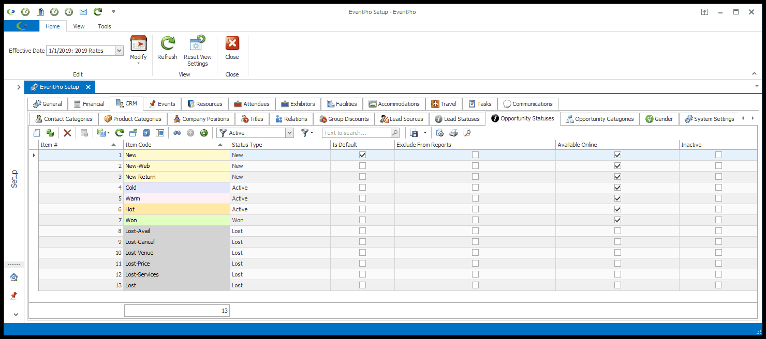Click the green cubes duplicate icon

50,133
